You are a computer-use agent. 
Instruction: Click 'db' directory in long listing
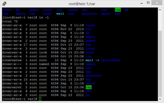click(x=87, y=33)
